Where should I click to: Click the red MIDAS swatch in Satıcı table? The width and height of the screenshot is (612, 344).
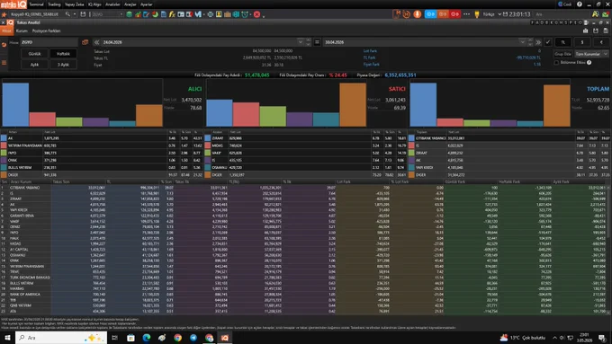[208, 146]
